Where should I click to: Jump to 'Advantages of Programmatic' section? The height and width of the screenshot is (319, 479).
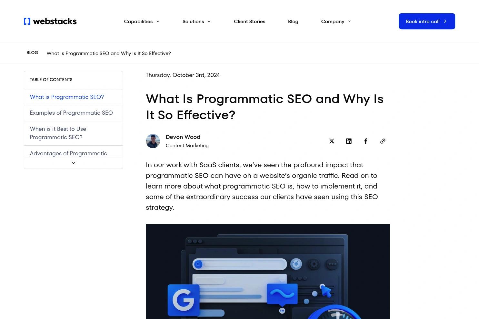[68, 153]
